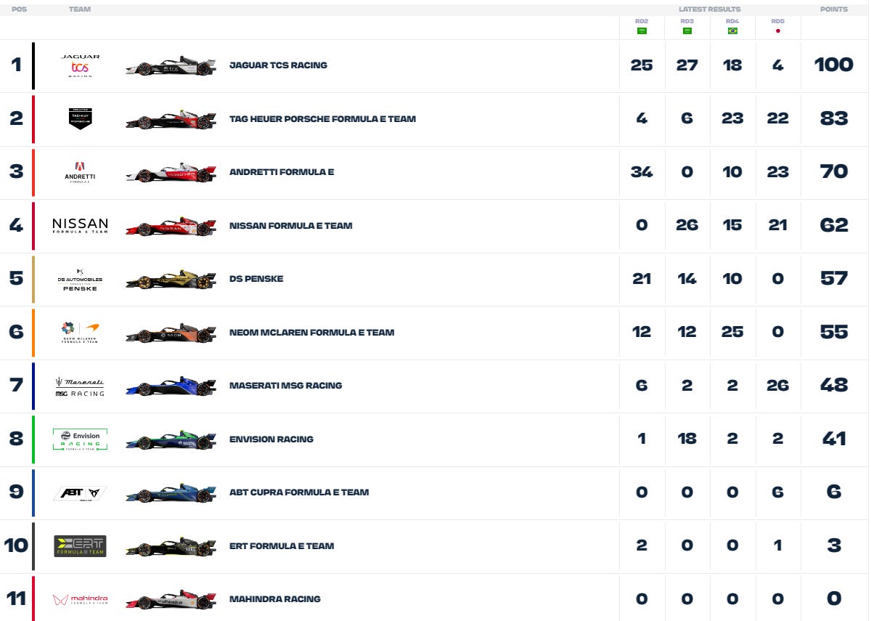This screenshot has width=871, height=621.
Task: Click the RD5 round label
Action: point(777,21)
